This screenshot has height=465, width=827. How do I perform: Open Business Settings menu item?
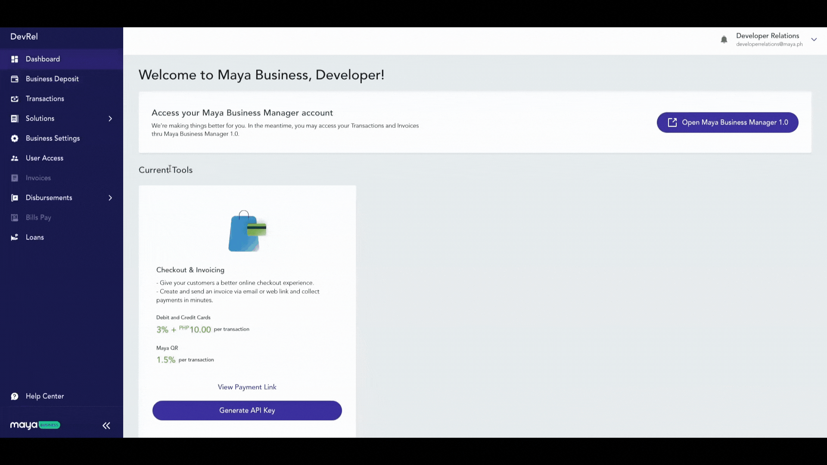point(62,138)
